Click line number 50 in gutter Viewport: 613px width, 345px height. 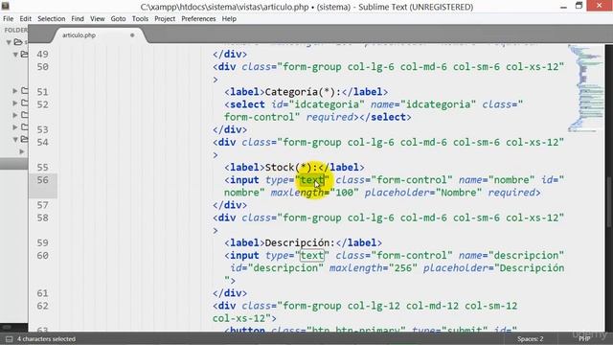click(42, 67)
